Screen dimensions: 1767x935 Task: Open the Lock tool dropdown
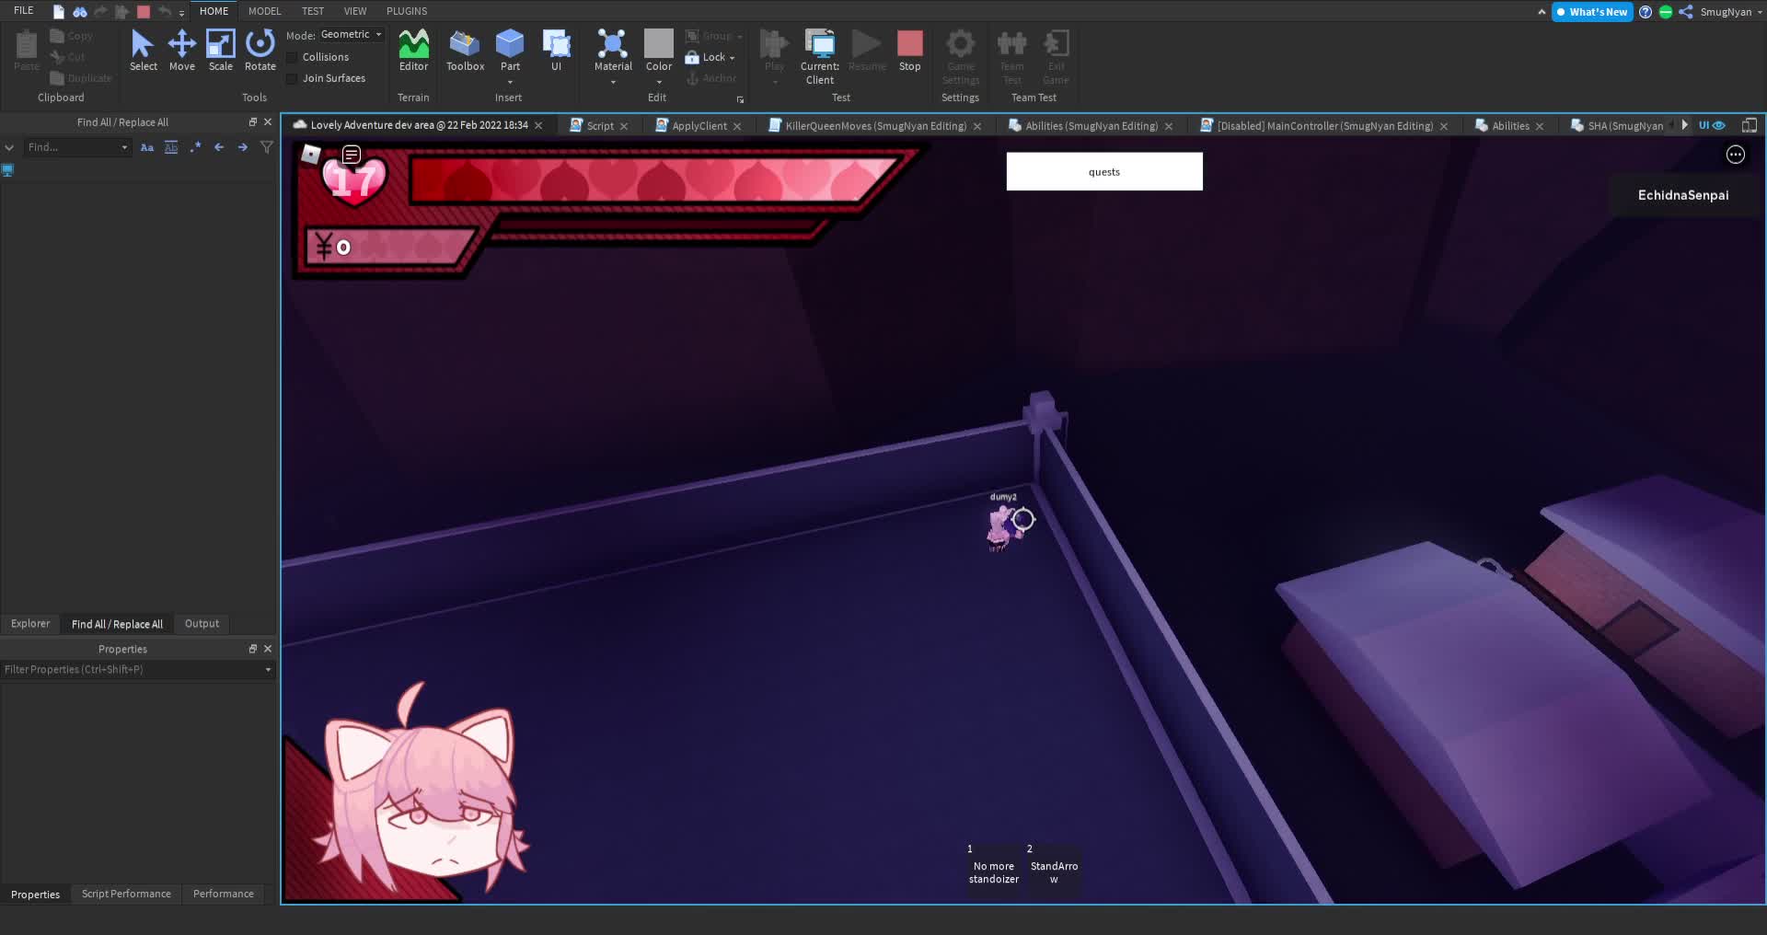[732, 58]
